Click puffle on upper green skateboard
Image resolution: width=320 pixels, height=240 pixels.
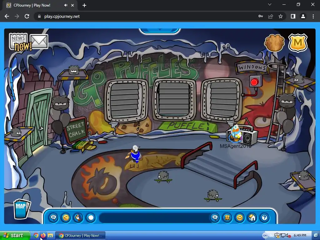(x=163, y=177)
